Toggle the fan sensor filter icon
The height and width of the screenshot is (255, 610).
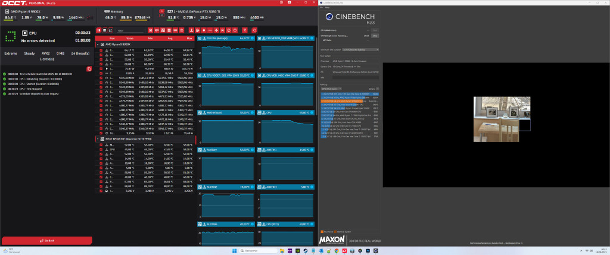pyautogui.click(x=216, y=30)
